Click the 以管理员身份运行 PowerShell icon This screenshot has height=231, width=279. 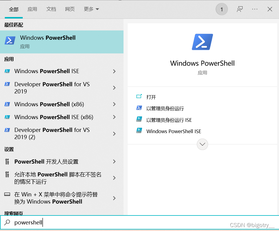139,108
